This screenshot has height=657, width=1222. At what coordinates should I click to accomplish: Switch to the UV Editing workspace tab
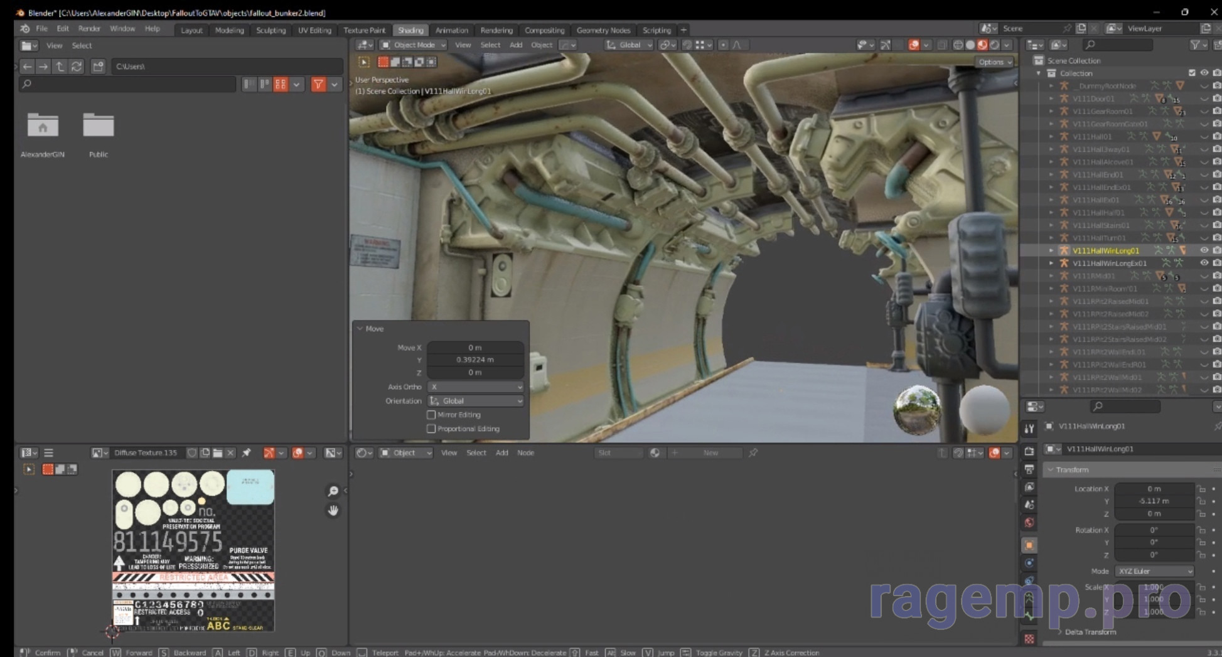[x=314, y=30]
